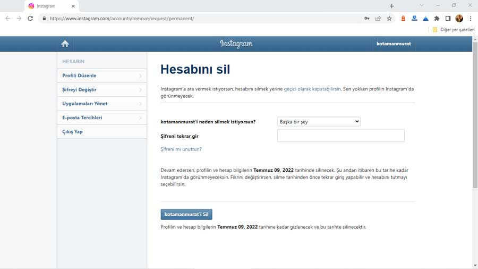Image resolution: width=478 pixels, height=269 pixels.
Task: Click the scrollbar down arrow
Action: [475, 266]
